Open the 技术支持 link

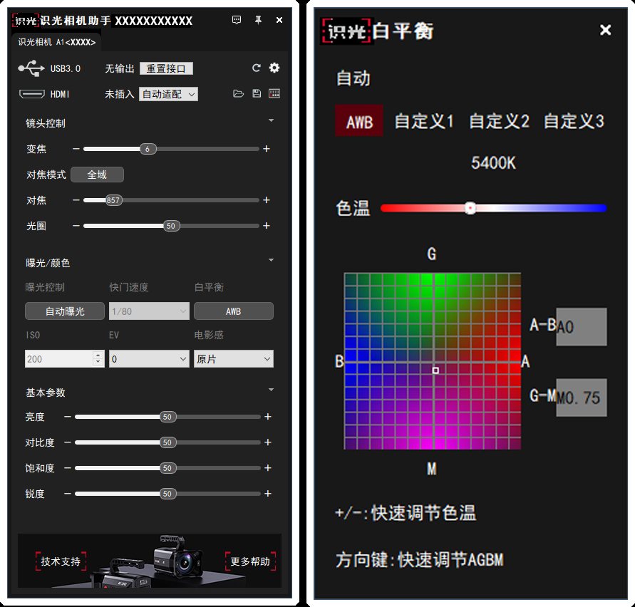(61, 561)
